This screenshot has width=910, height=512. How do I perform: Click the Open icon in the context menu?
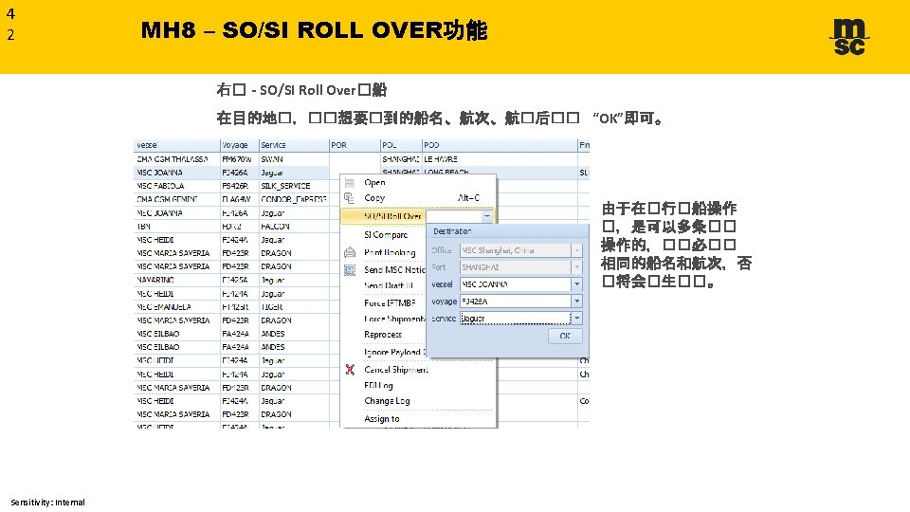[350, 182]
